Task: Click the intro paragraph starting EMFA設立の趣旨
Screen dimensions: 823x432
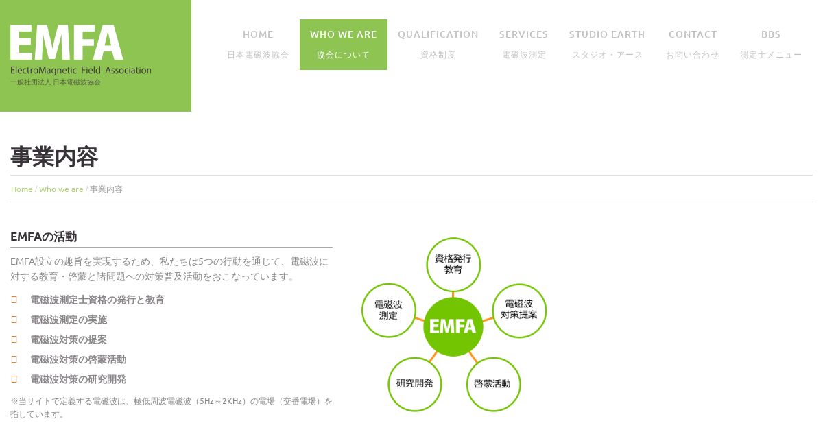Action: [170, 269]
